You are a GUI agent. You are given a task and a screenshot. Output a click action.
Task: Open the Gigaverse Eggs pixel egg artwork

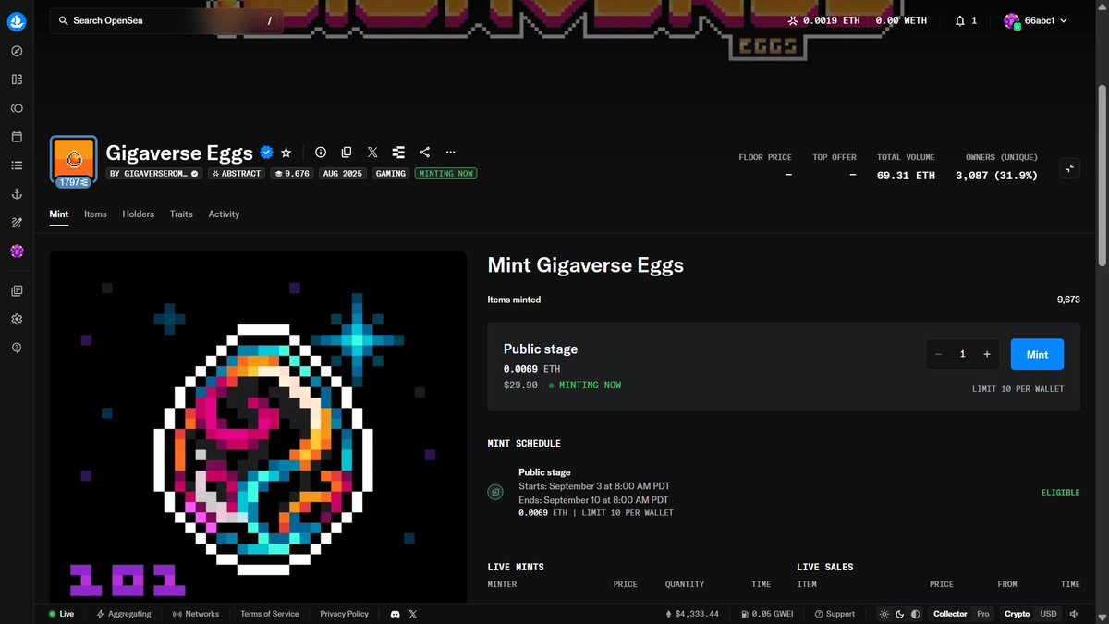[258, 427]
